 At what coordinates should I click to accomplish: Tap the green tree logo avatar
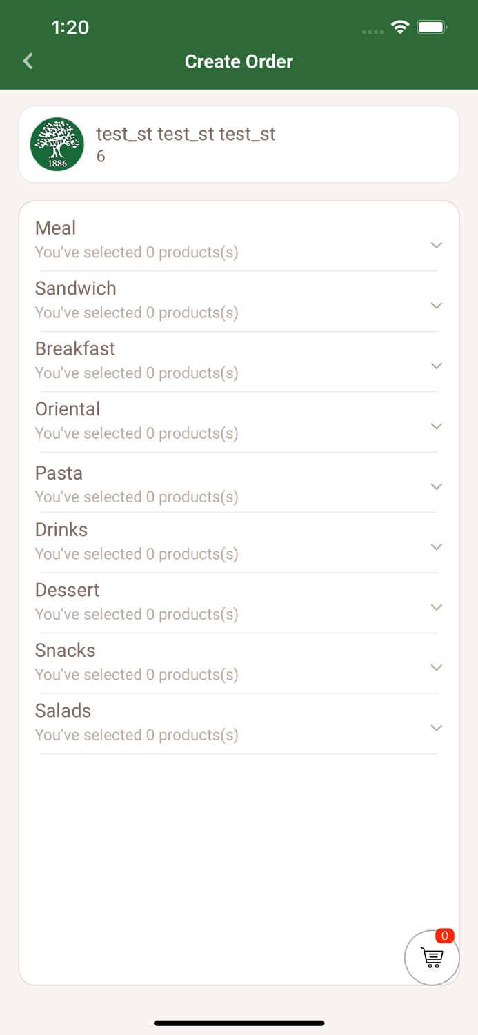pyautogui.click(x=57, y=144)
